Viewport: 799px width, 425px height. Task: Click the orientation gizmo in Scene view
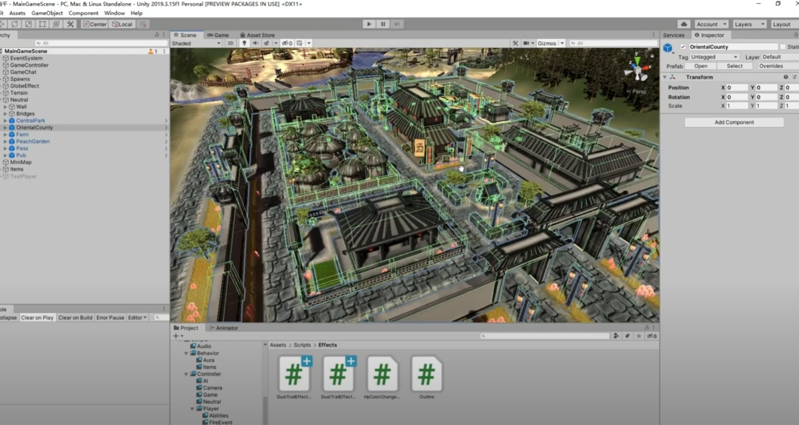click(637, 69)
